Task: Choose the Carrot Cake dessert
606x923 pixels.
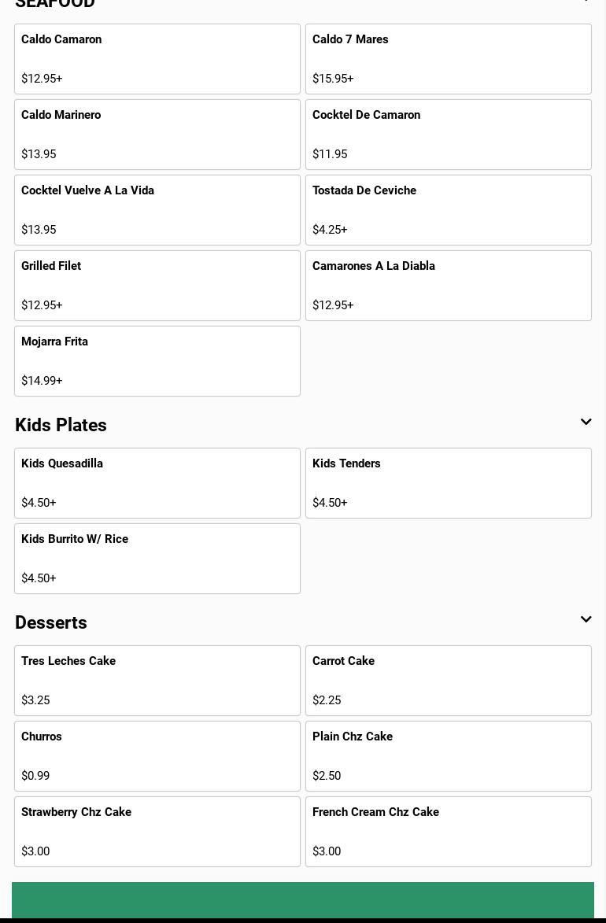Action: [x=449, y=681]
